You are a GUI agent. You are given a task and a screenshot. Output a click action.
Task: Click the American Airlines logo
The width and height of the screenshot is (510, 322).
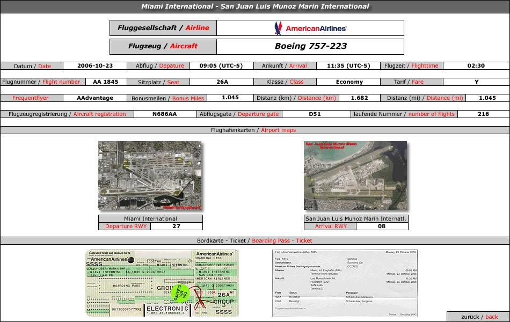[x=310, y=28]
